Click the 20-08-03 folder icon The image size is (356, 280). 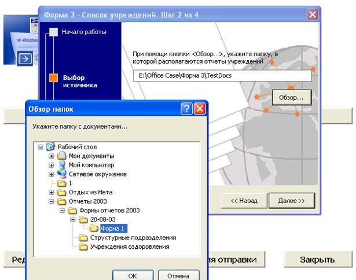[83, 219]
